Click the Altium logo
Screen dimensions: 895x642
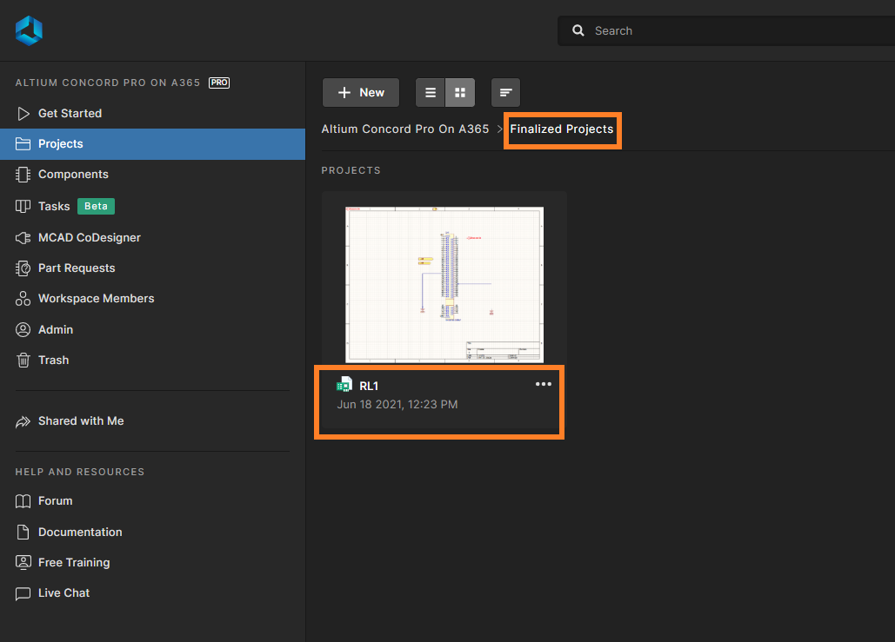pyautogui.click(x=29, y=30)
